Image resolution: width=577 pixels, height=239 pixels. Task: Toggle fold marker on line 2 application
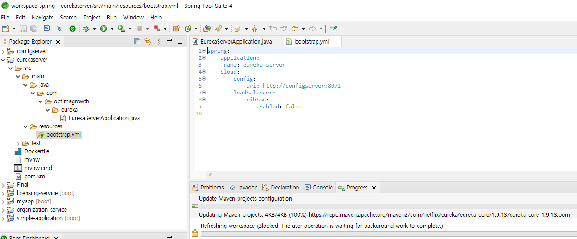pyautogui.click(x=204, y=58)
